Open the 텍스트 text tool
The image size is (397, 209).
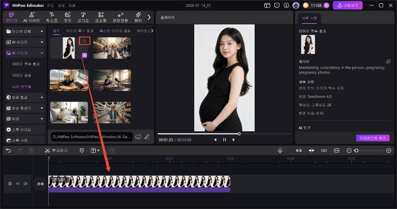[x=52, y=17]
